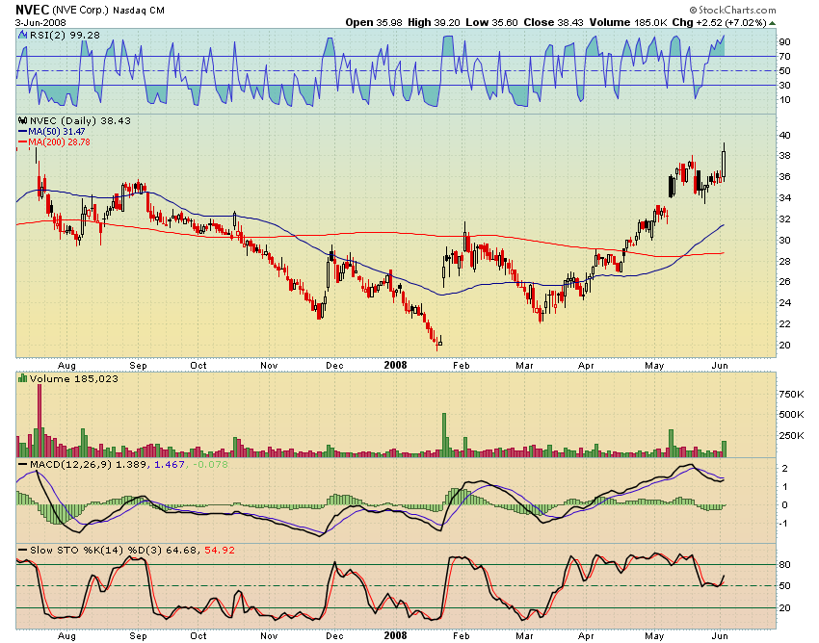Click the "(NVE Corp.)" company name

[x=80, y=10]
